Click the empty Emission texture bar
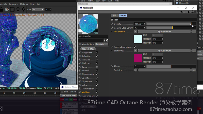The height and width of the screenshot is (114, 203). [164, 70]
